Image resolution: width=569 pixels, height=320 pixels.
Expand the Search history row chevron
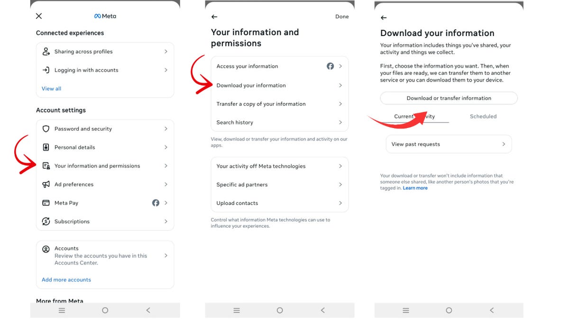coord(340,122)
